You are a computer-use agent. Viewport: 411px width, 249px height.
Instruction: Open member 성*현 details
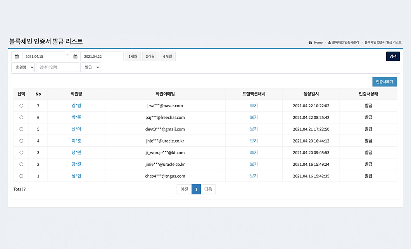76,176
